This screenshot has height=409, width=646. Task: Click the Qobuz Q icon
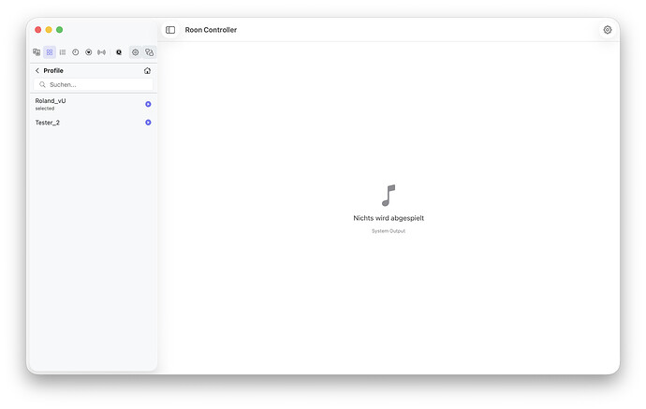click(x=119, y=52)
